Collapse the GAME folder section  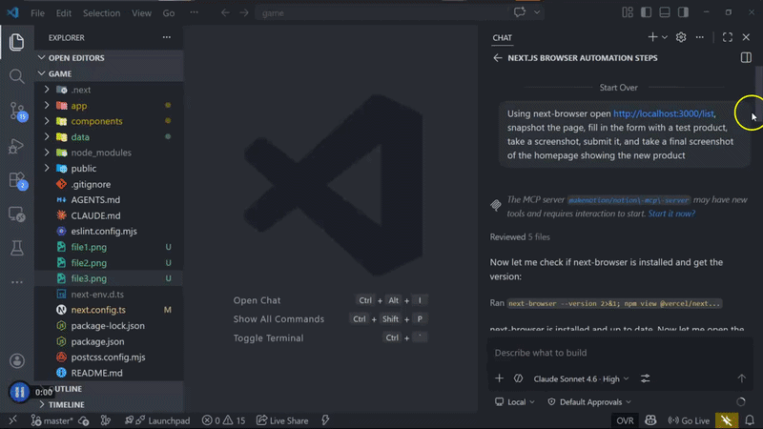(109, 73)
